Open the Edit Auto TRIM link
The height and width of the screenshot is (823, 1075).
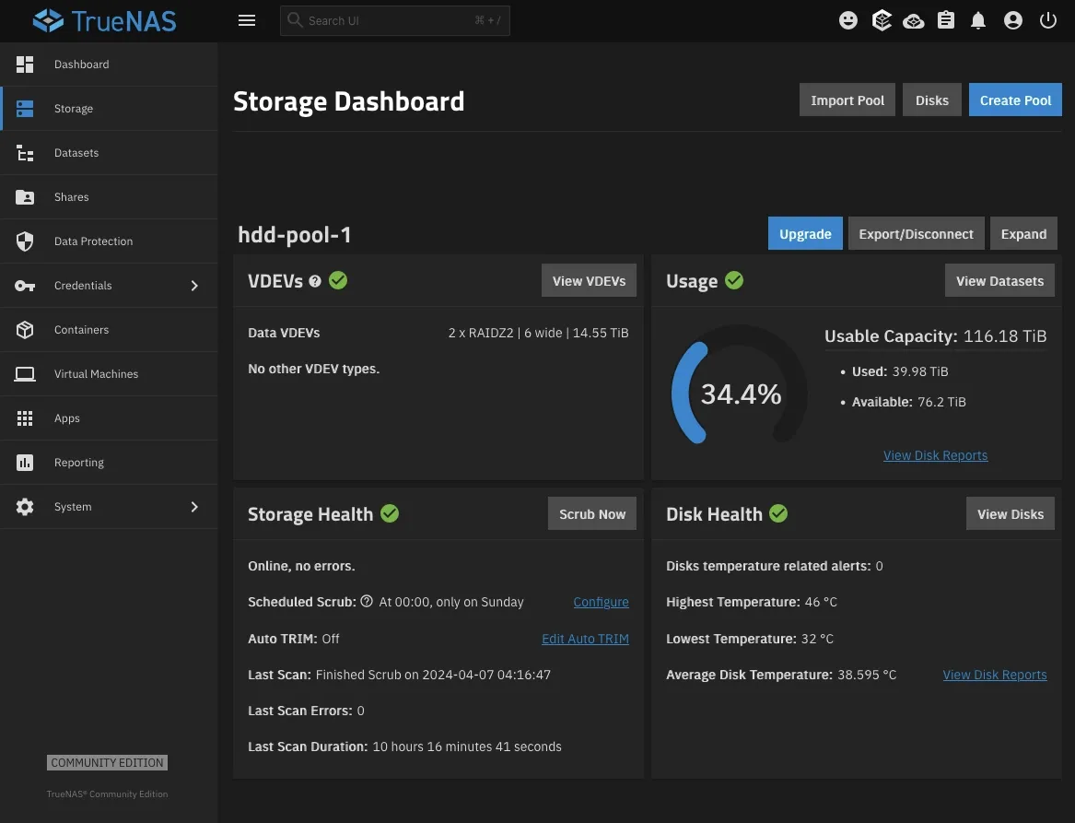(585, 639)
